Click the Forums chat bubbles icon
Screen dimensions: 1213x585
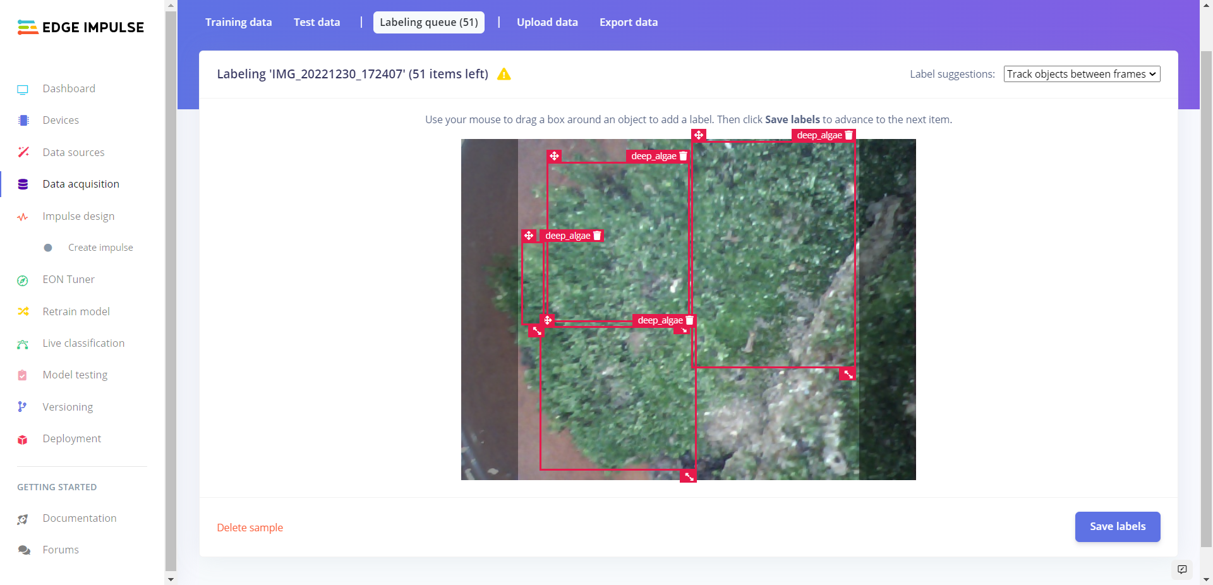point(24,550)
